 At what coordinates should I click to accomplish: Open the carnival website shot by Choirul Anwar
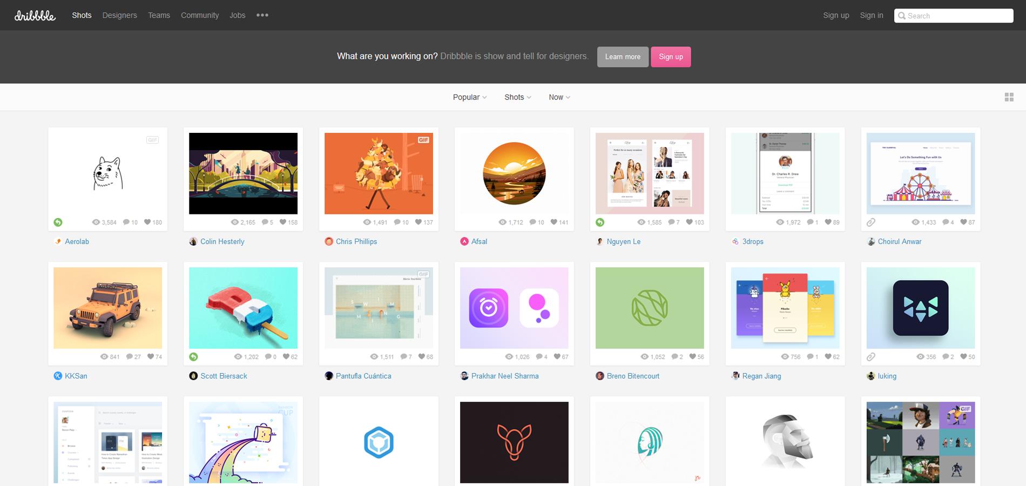click(x=921, y=173)
